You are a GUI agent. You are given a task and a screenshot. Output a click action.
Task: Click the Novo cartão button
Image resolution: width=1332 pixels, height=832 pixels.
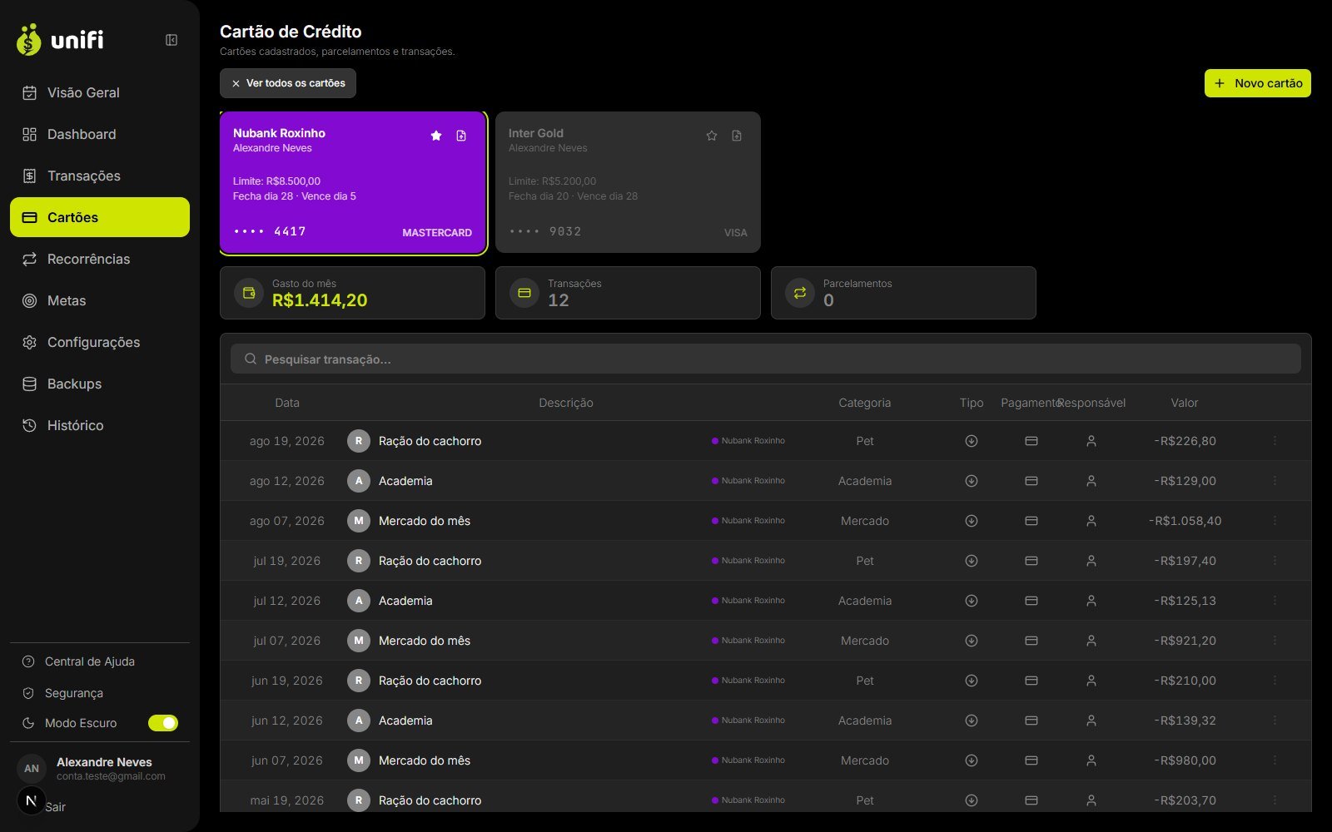tap(1257, 83)
